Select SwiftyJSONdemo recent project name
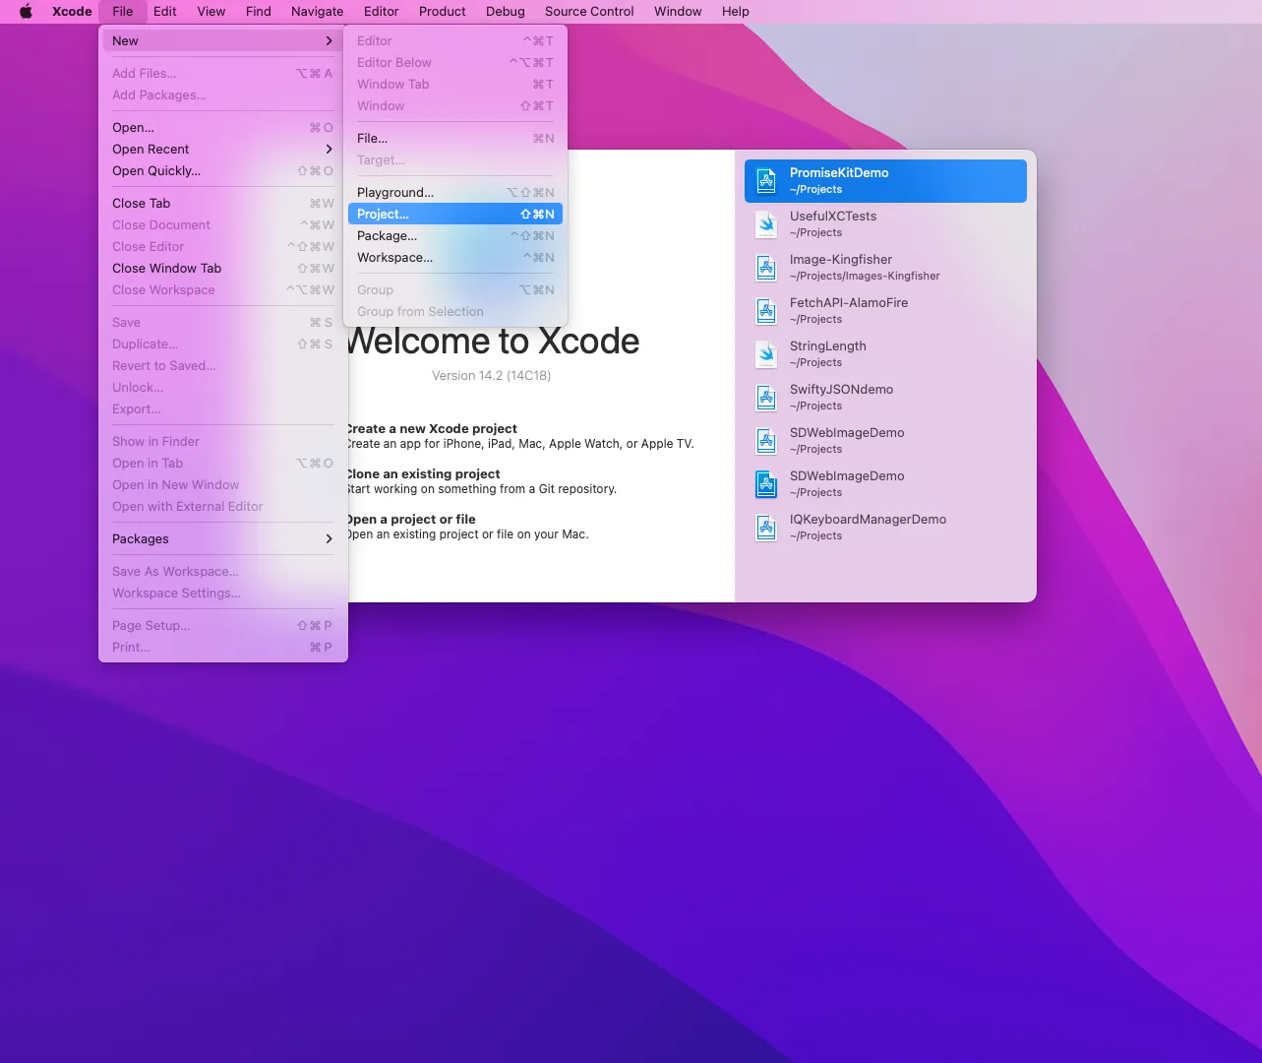The image size is (1262, 1063). (842, 390)
